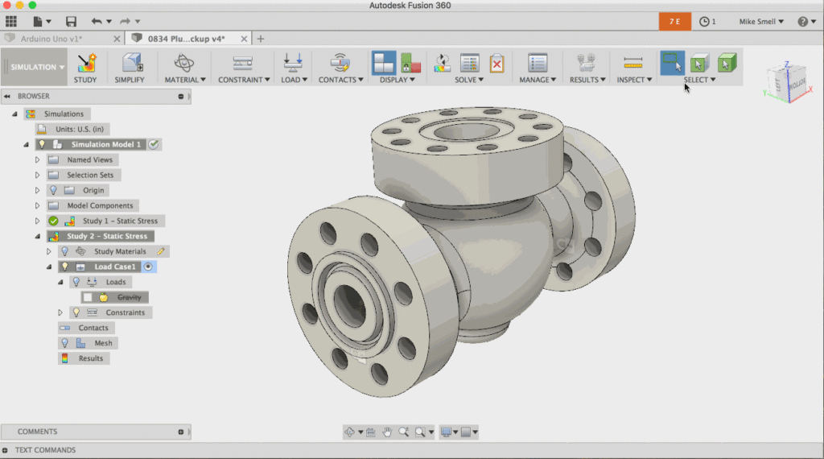Viewport: 824px width, 459px height.
Task: Expand the Constraints tree node
Action: pyautogui.click(x=60, y=312)
